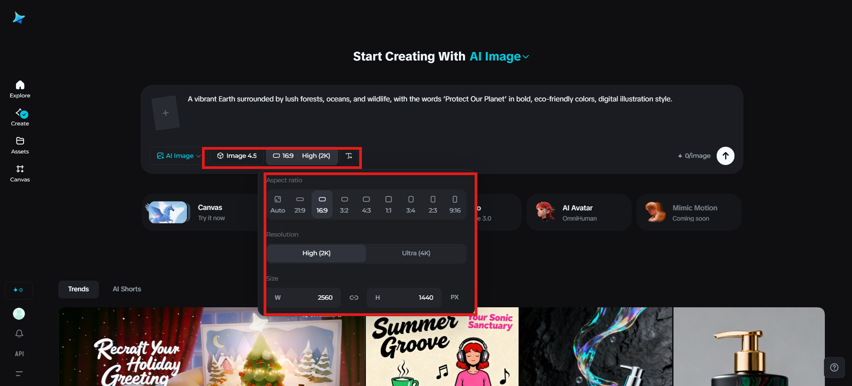Choose the Ultra (4K) resolution
Screen dimensions: 852x386
click(416, 253)
